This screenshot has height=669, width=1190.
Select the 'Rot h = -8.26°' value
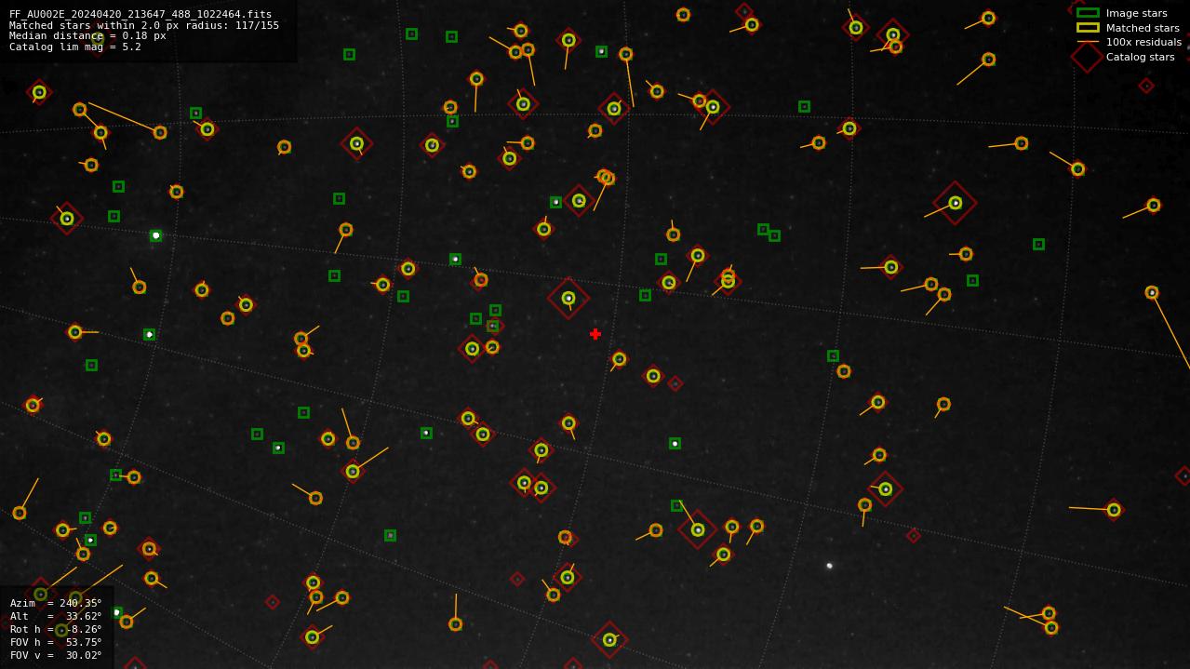tap(56, 629)
